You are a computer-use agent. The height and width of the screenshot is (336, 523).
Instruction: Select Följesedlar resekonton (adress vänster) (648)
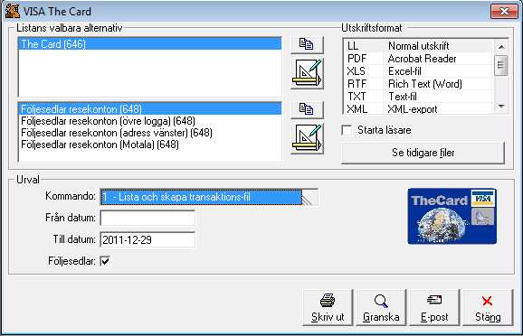coord(150,133)
